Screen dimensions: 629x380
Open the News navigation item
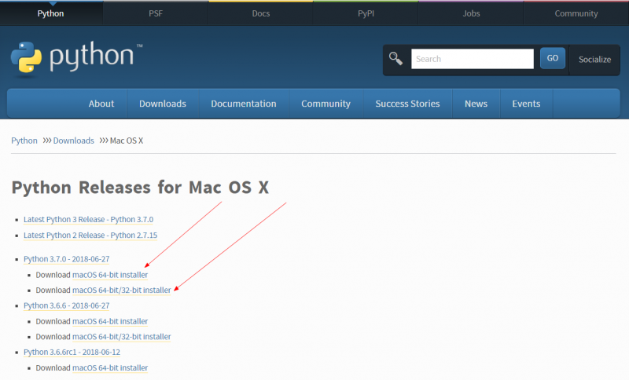(476, 104)
